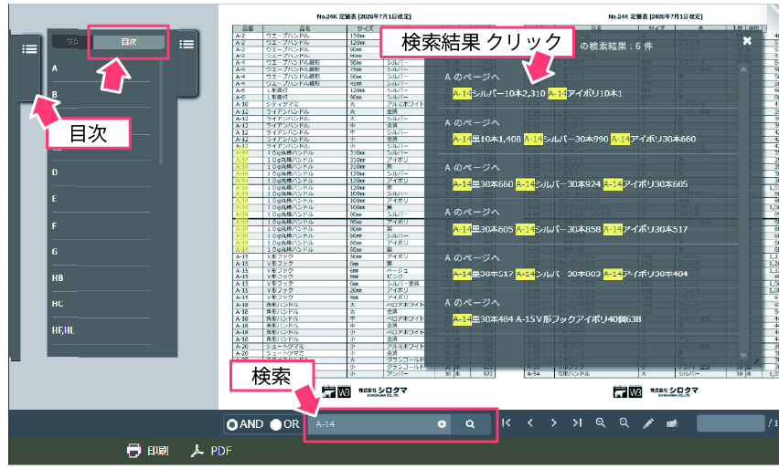This screenshot has width=779, height=469.
Task: Click 'A のページへ' above 'A-14黒30本484'
Action: point(472,303)
